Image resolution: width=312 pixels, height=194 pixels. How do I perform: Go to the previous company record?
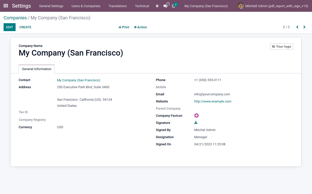[x=297, y=27]
